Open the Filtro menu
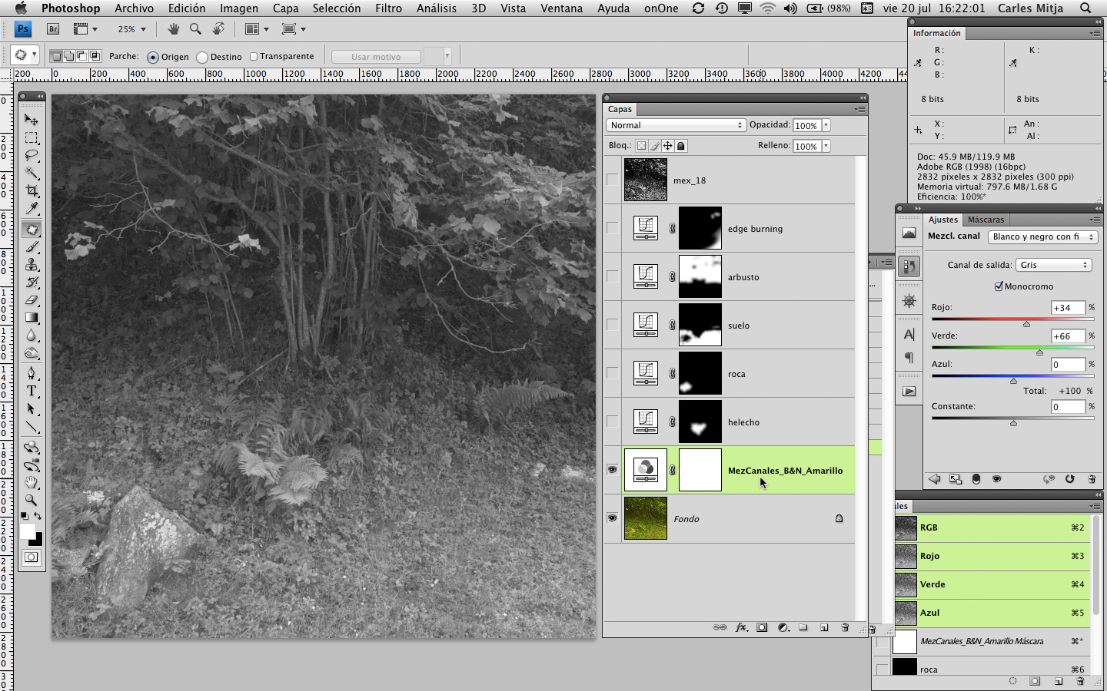 388,8
